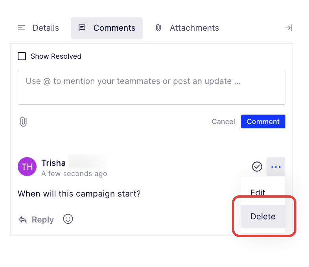Toggle the three-dot comment options menu

tap(276, 167)
